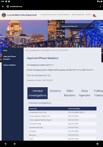Open Our Department menu
This screenshot has width=103, height=147.
click(x=45, y=15)
